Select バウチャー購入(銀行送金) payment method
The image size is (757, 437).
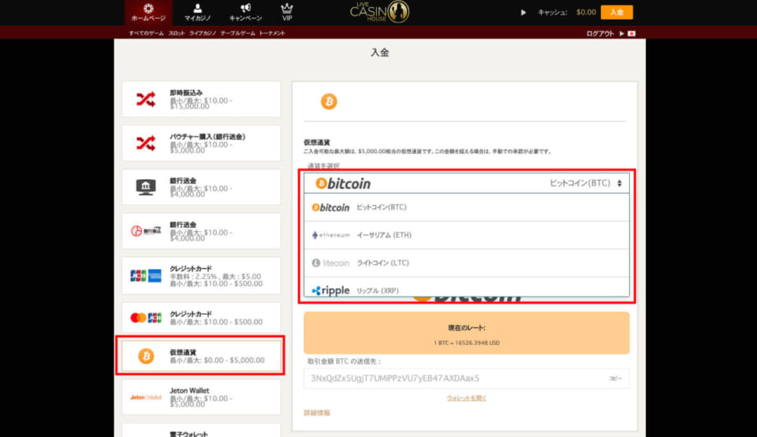tap(201, 143)
